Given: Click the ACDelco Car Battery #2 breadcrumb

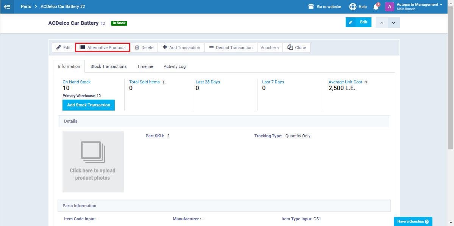Looking at the screenshot, I should coord(63,6).
